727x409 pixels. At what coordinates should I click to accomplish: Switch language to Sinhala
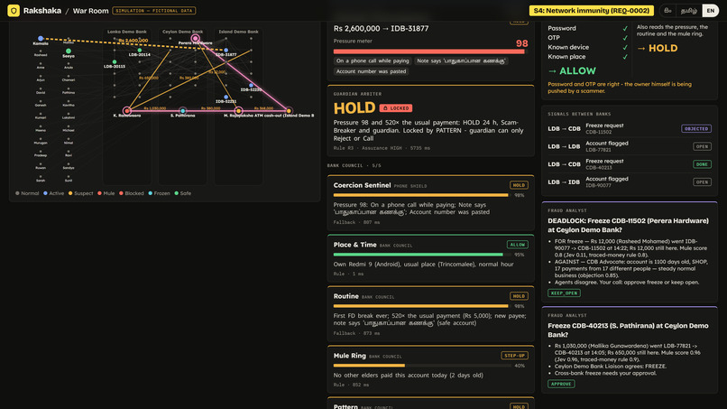click(667, 10)
